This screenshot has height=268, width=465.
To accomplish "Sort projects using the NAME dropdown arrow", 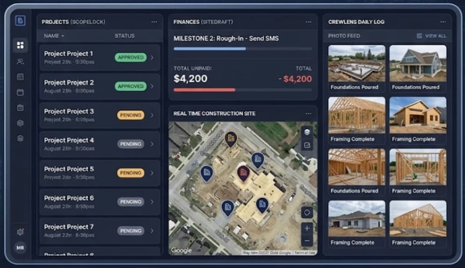I will 62,36.
